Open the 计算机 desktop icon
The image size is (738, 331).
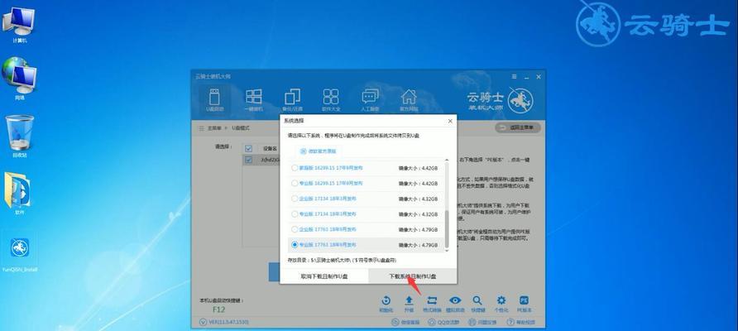19,23
